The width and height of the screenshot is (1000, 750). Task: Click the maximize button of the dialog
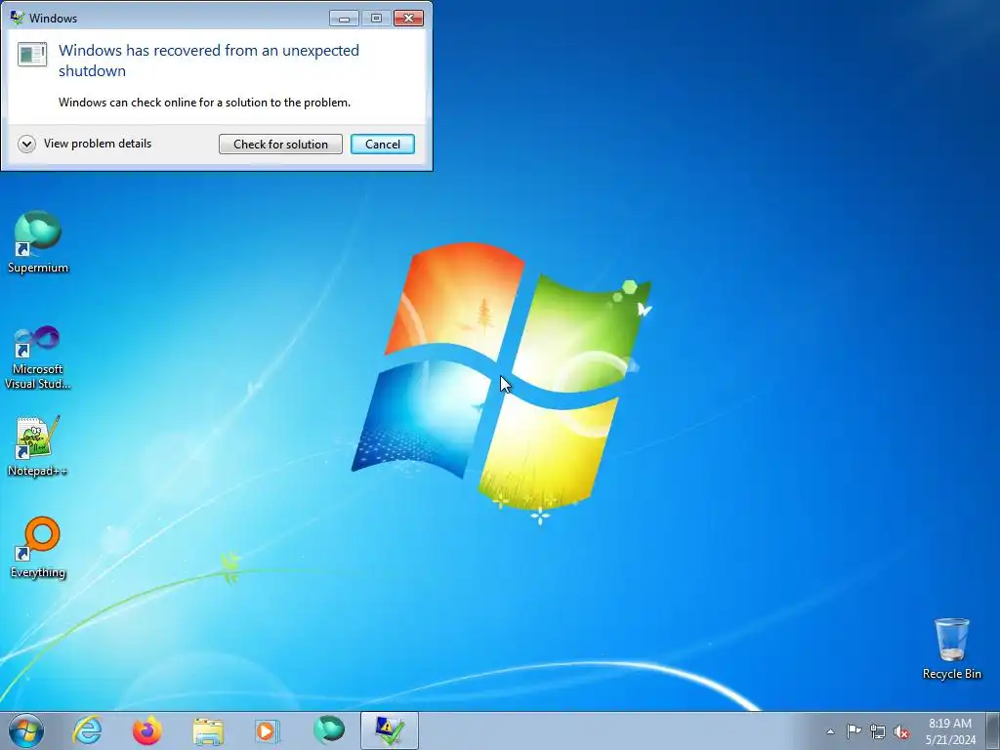tap(376, 18)
